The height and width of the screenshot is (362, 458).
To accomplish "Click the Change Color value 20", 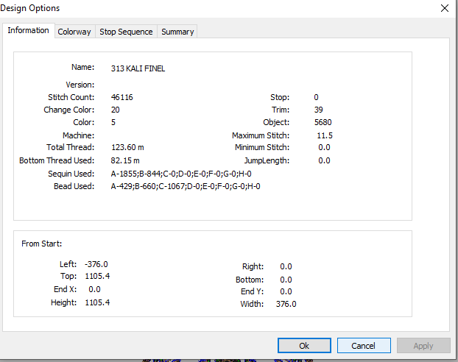I will pyautogui.click(x=115, y=110).
